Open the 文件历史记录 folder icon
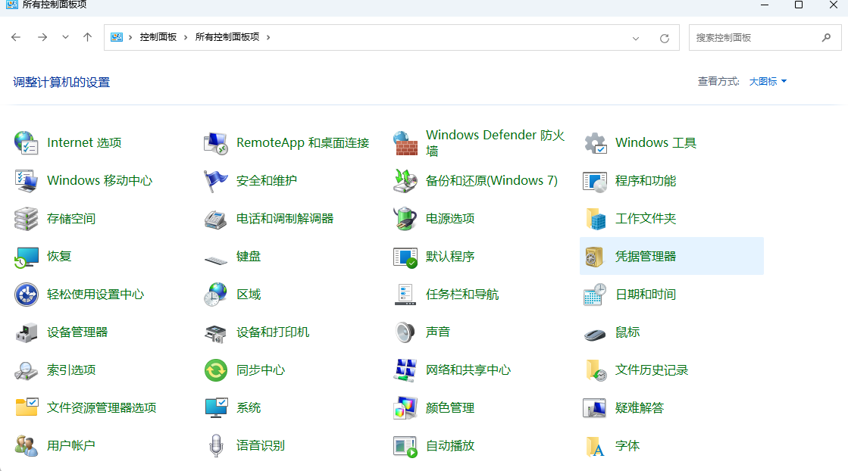Viewport: 848px width, 471px height. [x=595, y=370]
